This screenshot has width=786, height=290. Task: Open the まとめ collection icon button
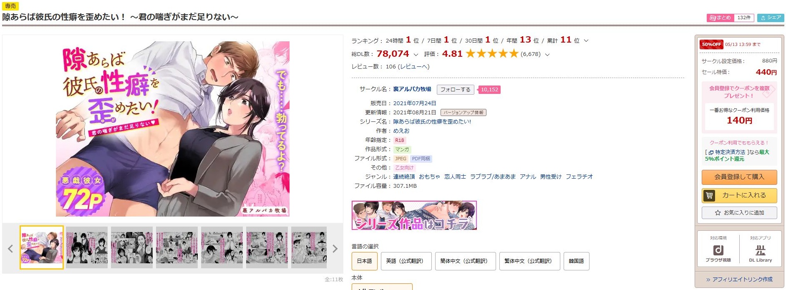coord(720,18)
